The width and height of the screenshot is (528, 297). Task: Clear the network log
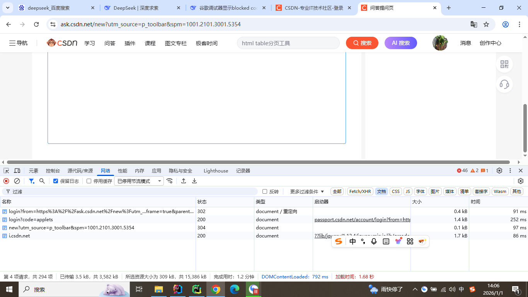pyautogui.click(x=17, y=181)
